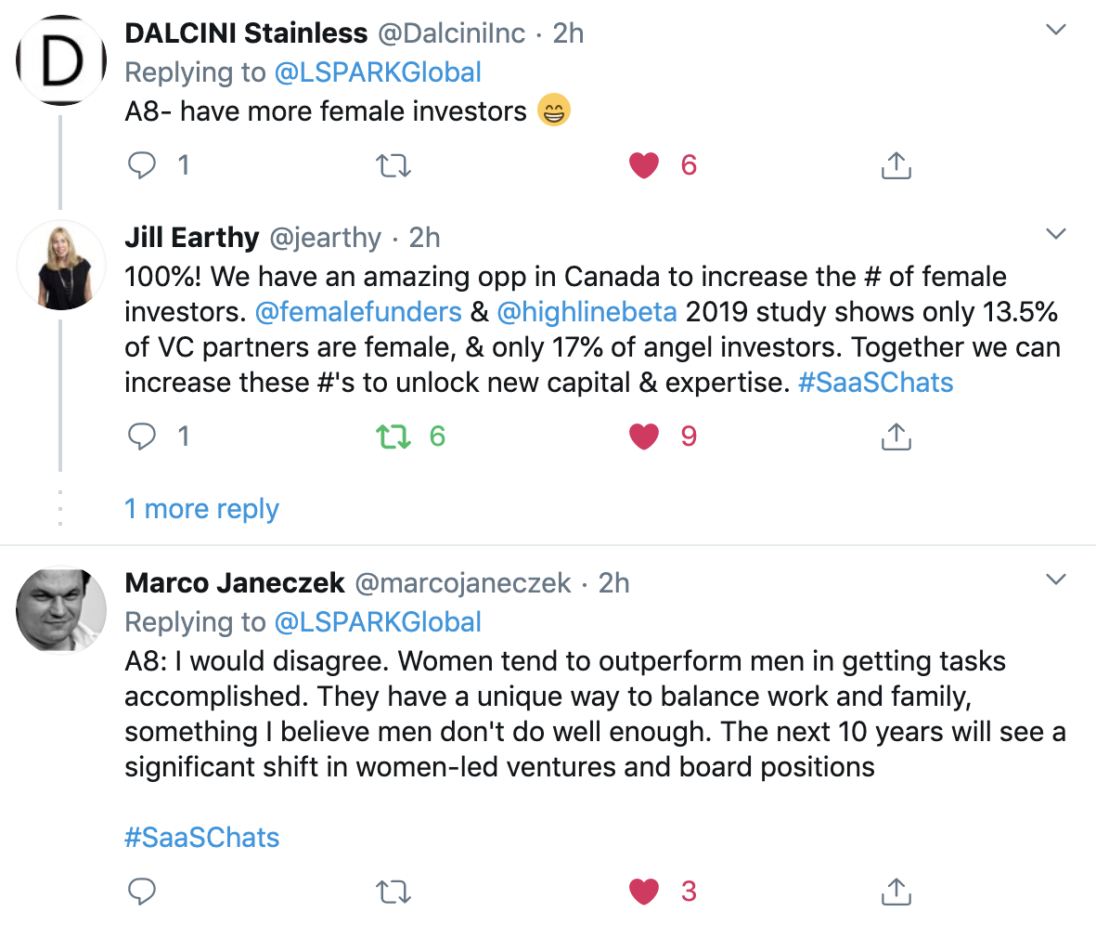Open the @highlinebeta mention link
Screen dimensions: 1096x925
click(587, 312)
